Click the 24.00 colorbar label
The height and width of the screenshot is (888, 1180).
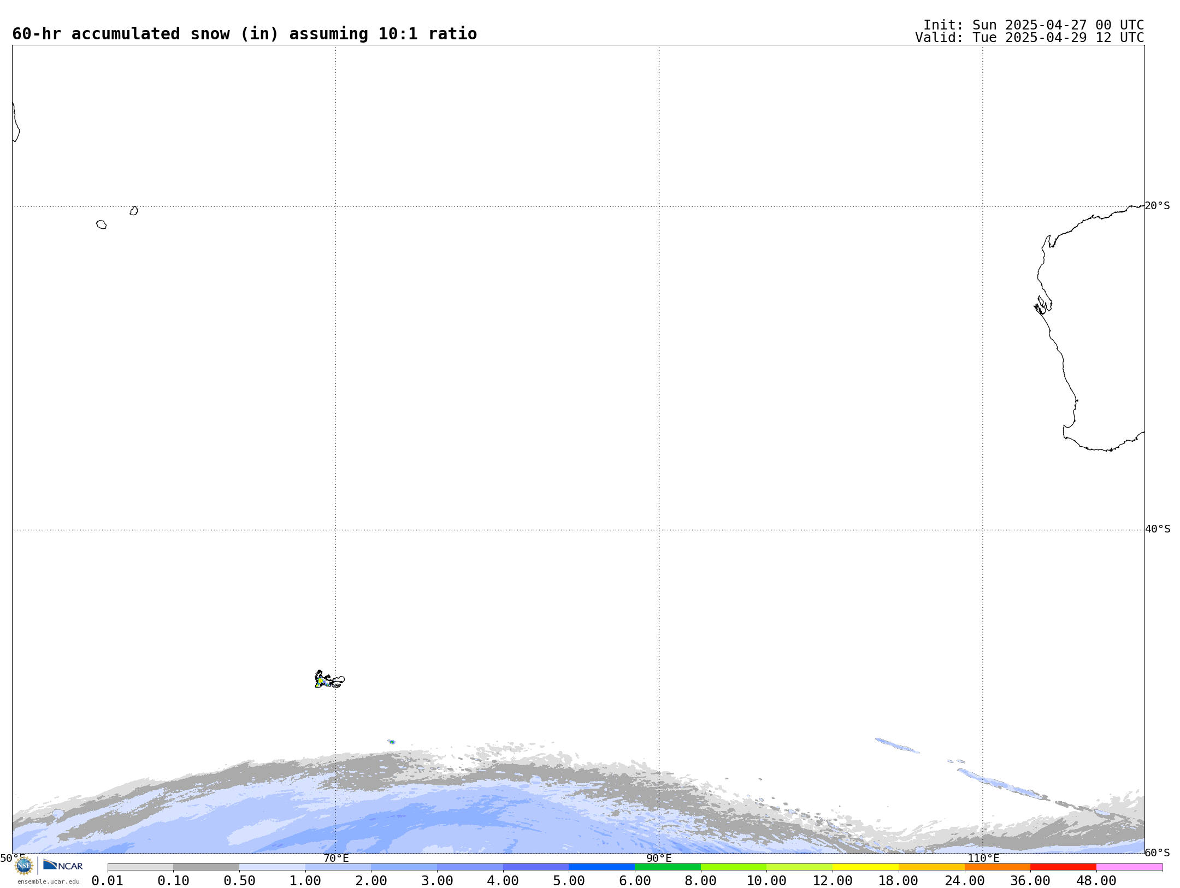(x=964, y=881)
